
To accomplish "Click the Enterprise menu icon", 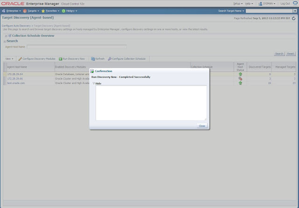I will (x=4, y=11).
